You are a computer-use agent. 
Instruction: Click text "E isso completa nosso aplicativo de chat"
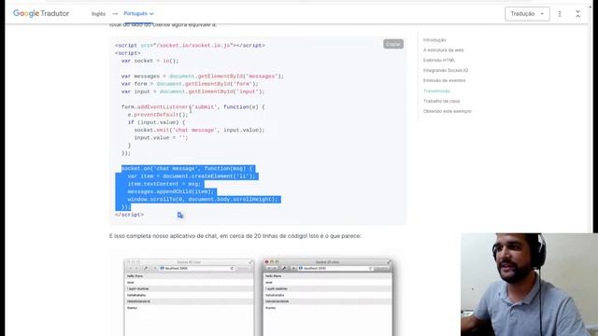(x=164, y=236)
